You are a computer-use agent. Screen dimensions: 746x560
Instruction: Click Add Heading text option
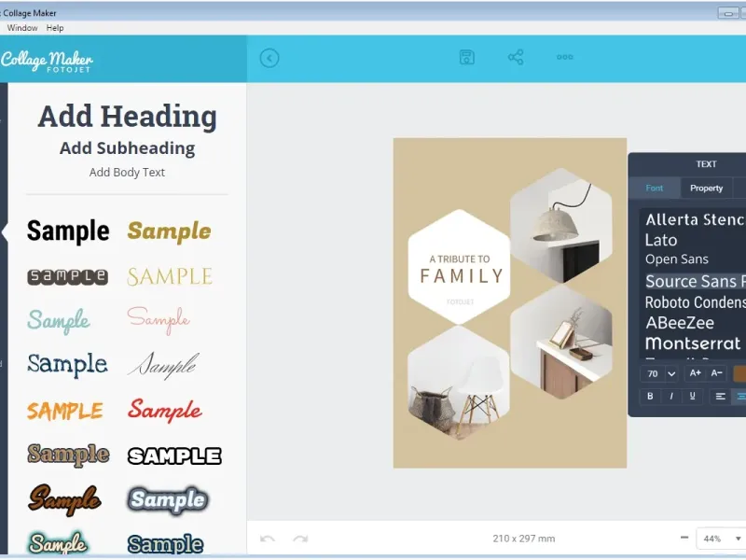[127, 116]
